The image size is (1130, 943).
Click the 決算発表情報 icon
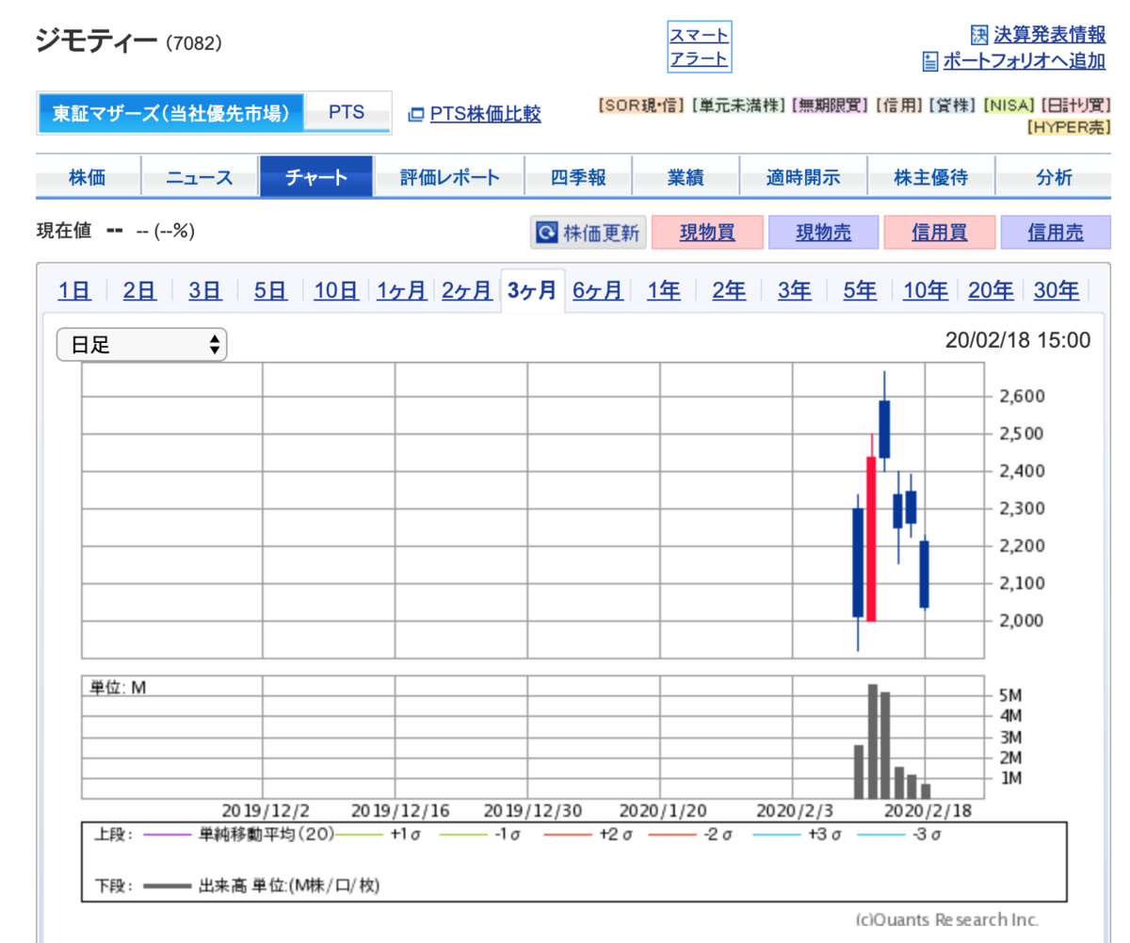click(x=979, y=35)
